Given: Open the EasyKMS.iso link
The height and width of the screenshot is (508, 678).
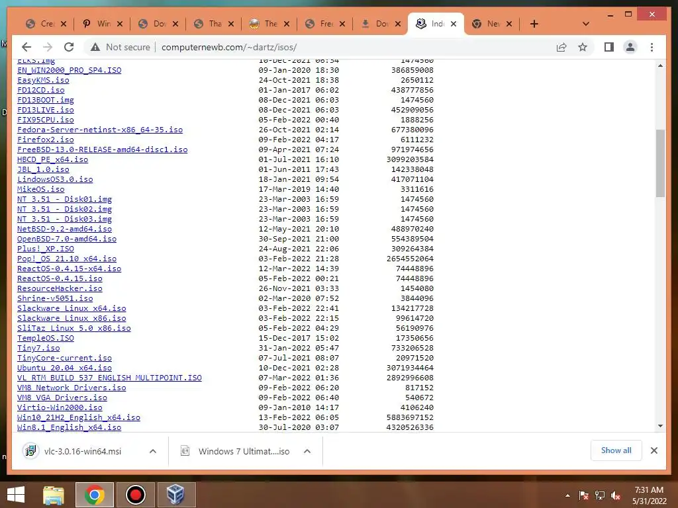Looking at the screenshot, I should coord(43,80).
